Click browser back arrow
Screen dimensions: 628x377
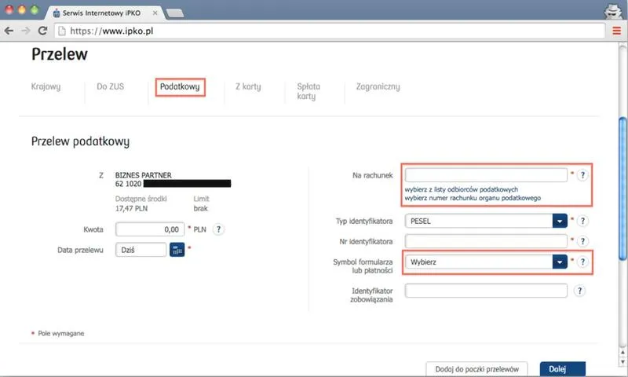[x=9, y=31]
